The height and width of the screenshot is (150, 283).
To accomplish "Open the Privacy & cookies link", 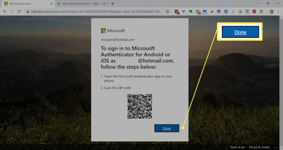I will pos(259,147).
